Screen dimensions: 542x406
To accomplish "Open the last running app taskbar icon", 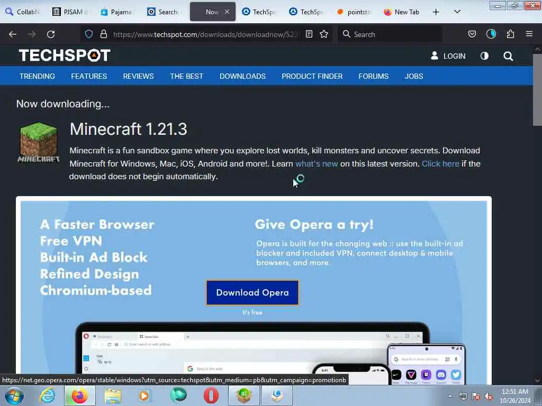I will coord(276,395).
